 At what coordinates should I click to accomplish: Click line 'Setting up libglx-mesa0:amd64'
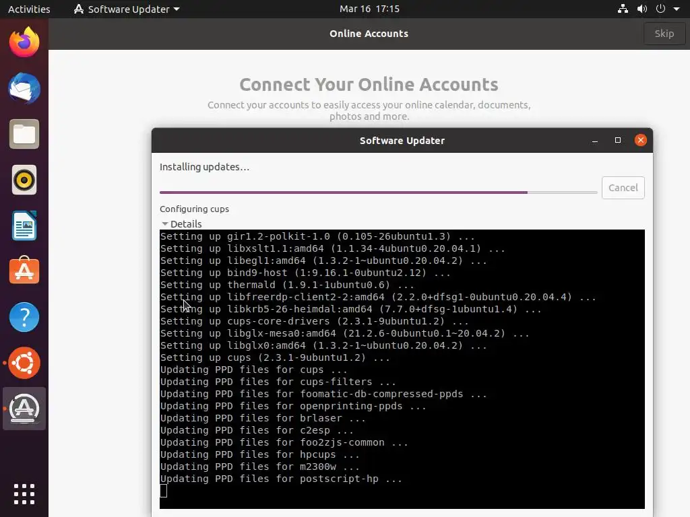click(x=344, y=333)
